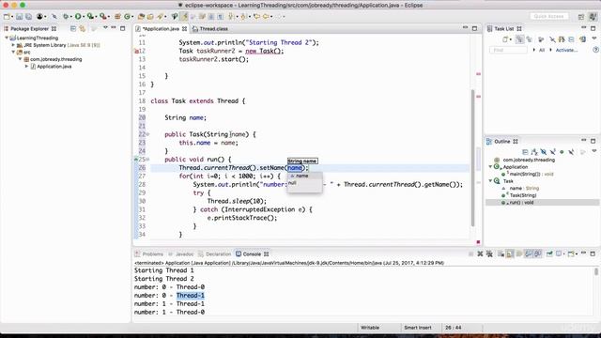The width and height of the screenshot is (601, 338).
Task: Select main(String[]) in Outline
Action: [531, 175]
